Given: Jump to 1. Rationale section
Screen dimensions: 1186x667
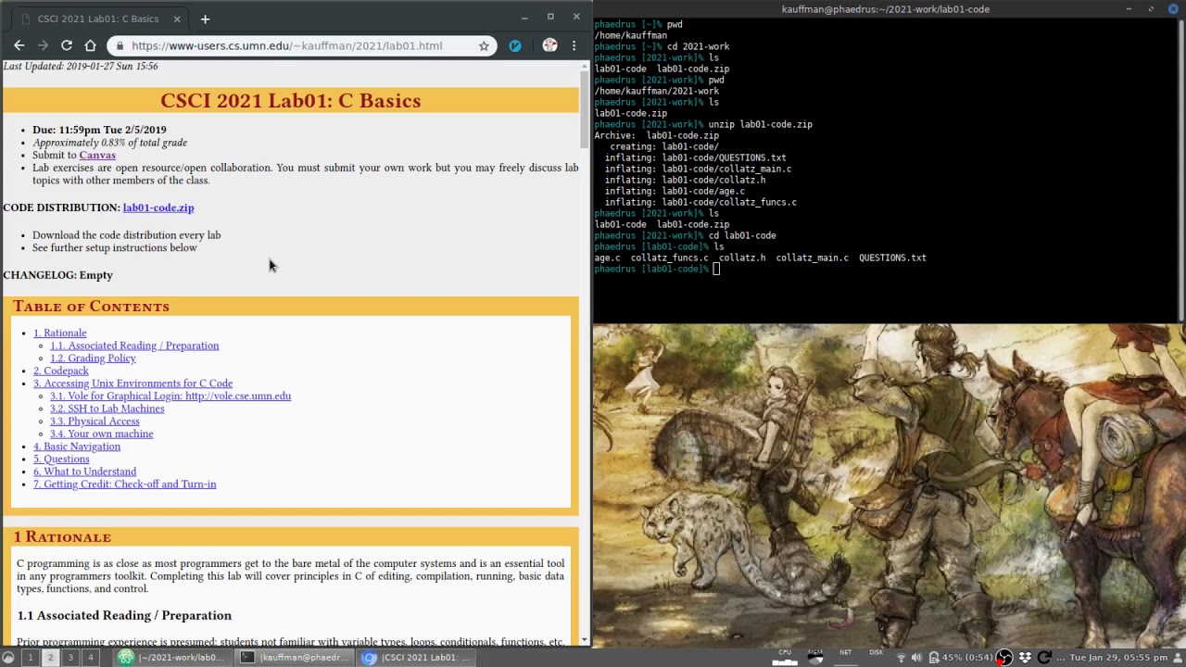Looking at the screenshot, I should click(x=59, y=333).
